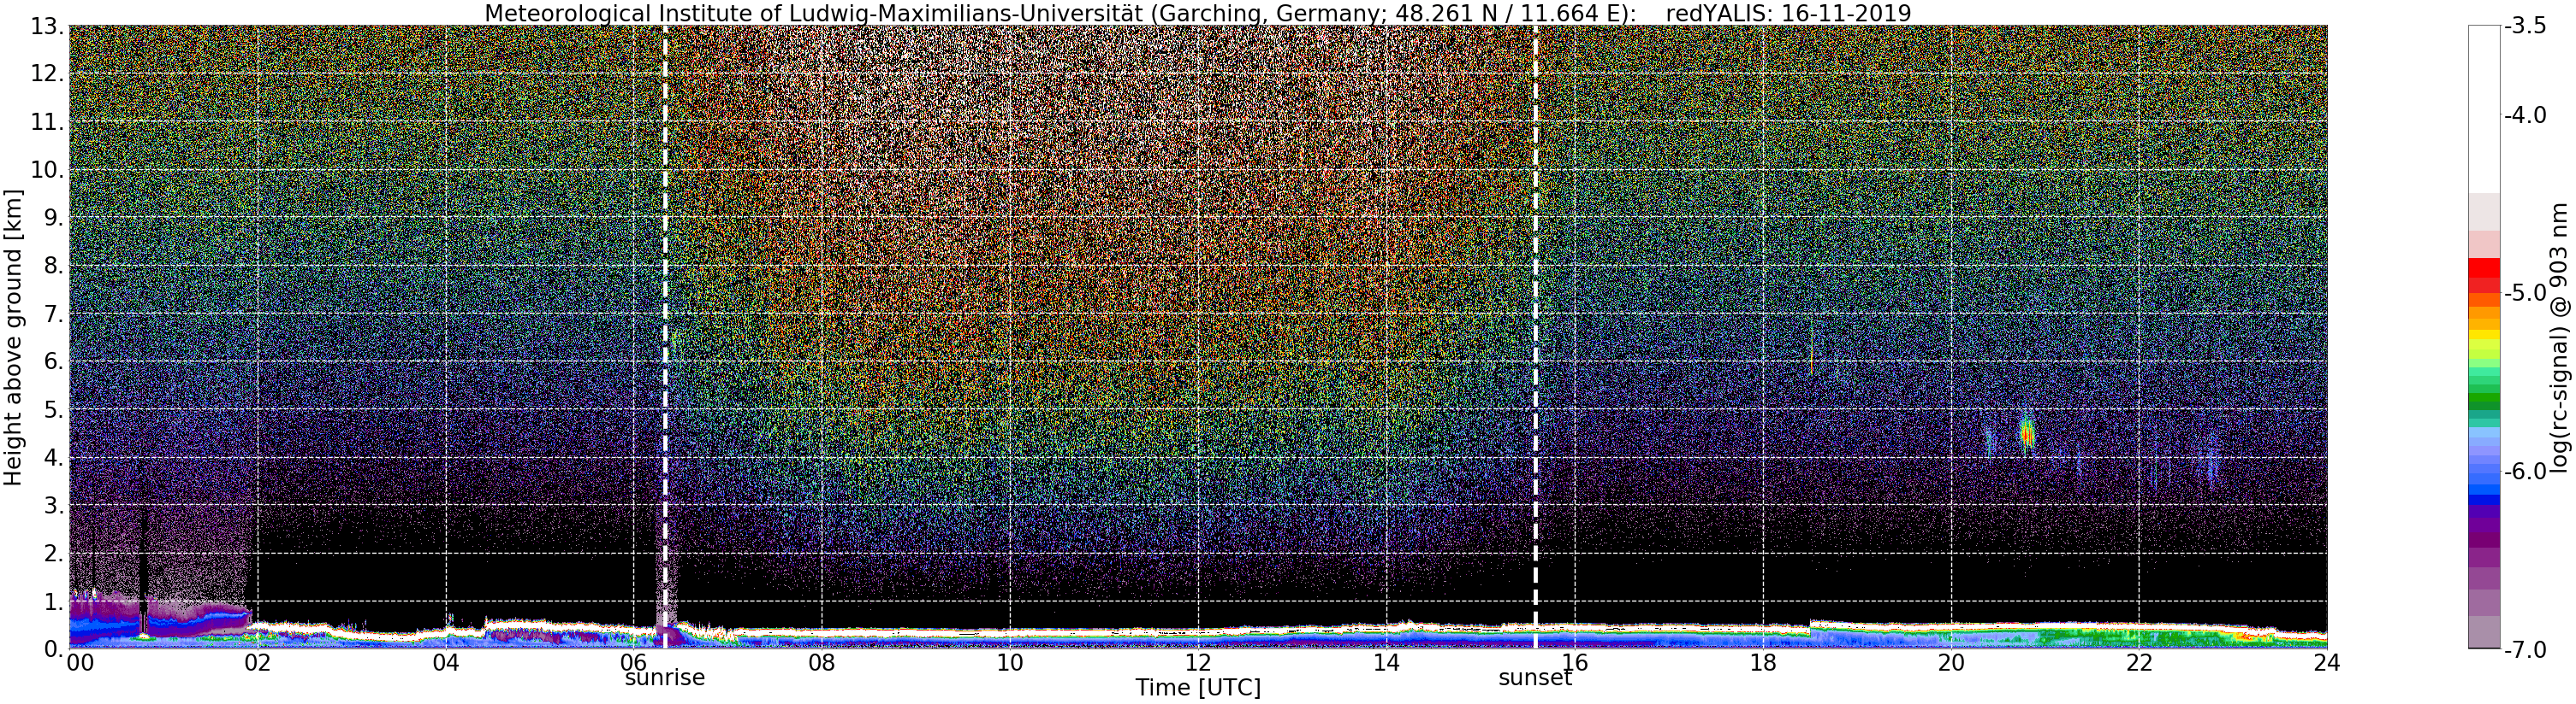Click the height axis tick label 1.
The height and width of the screenshot is (704, 2576).
[x=55, y=602]
